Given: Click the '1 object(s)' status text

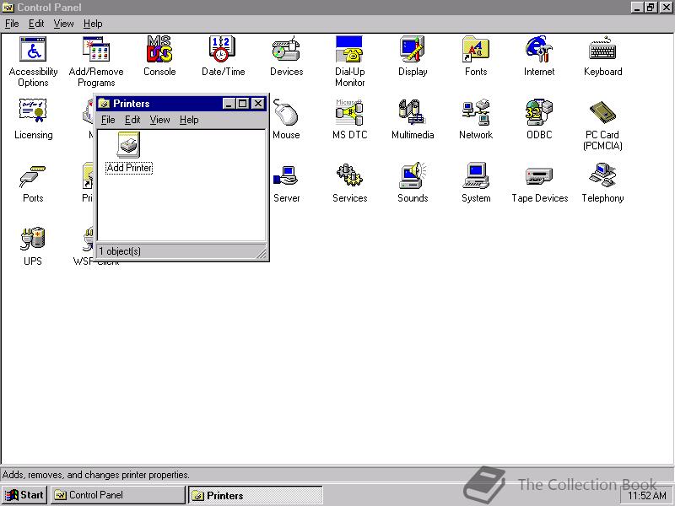Looking at the screenshot, I should pyautogui.click(x=120, y=251).
